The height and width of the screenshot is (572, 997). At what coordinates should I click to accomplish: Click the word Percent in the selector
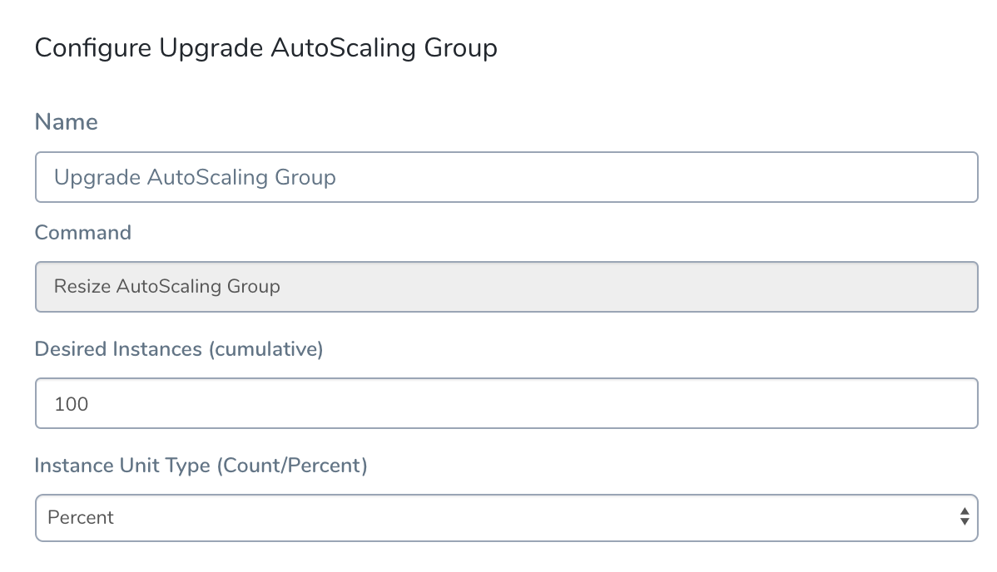click(81, 517)
